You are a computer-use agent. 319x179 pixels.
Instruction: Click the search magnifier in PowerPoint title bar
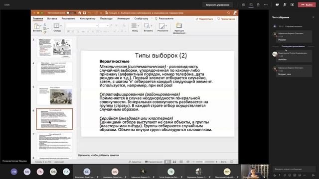[x=229, y=13]
